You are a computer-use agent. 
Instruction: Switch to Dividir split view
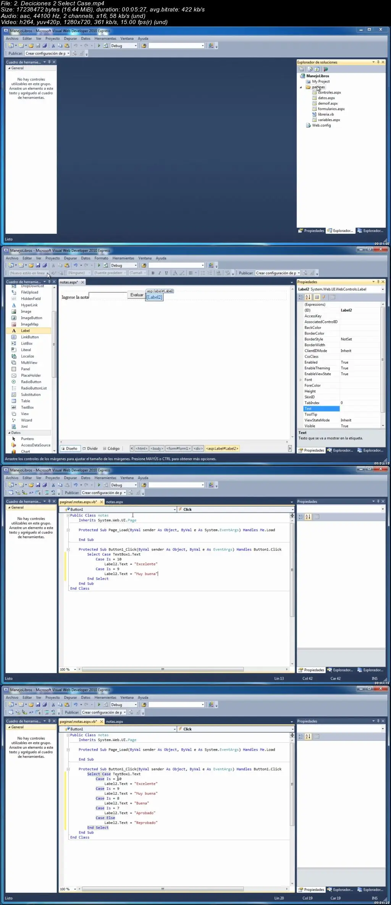click(x=90, y=448)
